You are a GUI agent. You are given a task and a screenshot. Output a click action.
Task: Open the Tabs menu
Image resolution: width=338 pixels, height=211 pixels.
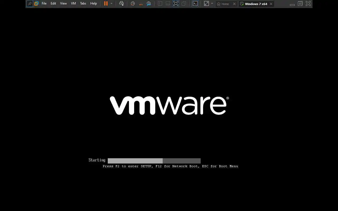click(x=83, y=4)
